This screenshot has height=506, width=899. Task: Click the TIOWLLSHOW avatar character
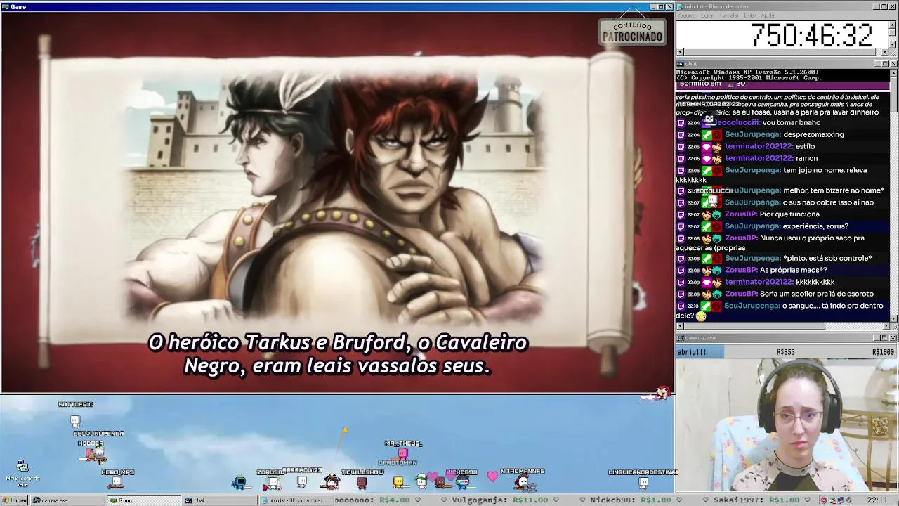tap(362, 483)
